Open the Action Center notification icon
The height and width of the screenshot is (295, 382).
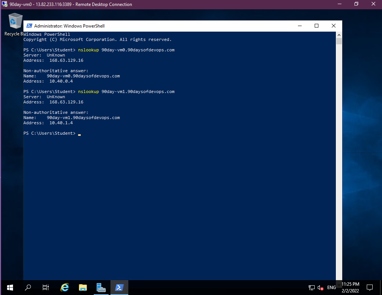370,287
